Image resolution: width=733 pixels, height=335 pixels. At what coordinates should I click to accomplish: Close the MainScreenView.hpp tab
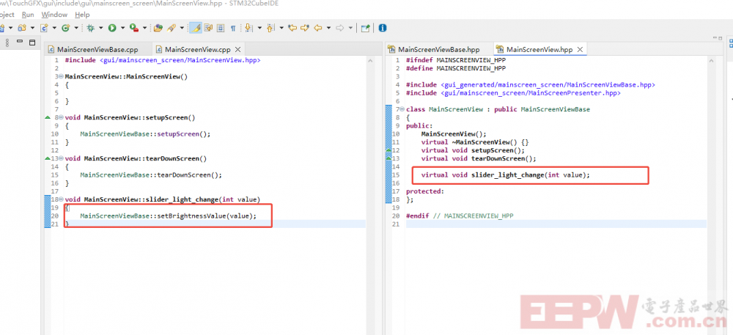(580, 50)
